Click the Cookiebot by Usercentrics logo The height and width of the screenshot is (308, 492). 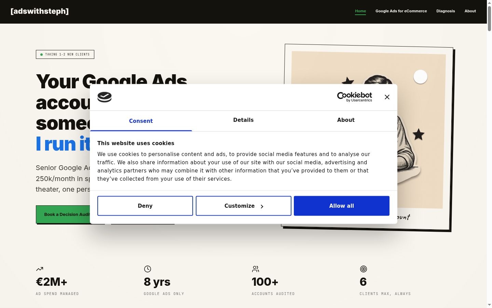355,97
